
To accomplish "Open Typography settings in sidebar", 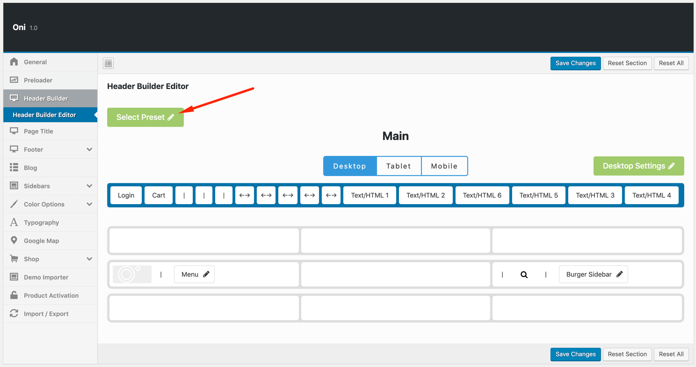I will tap(41, 222).
